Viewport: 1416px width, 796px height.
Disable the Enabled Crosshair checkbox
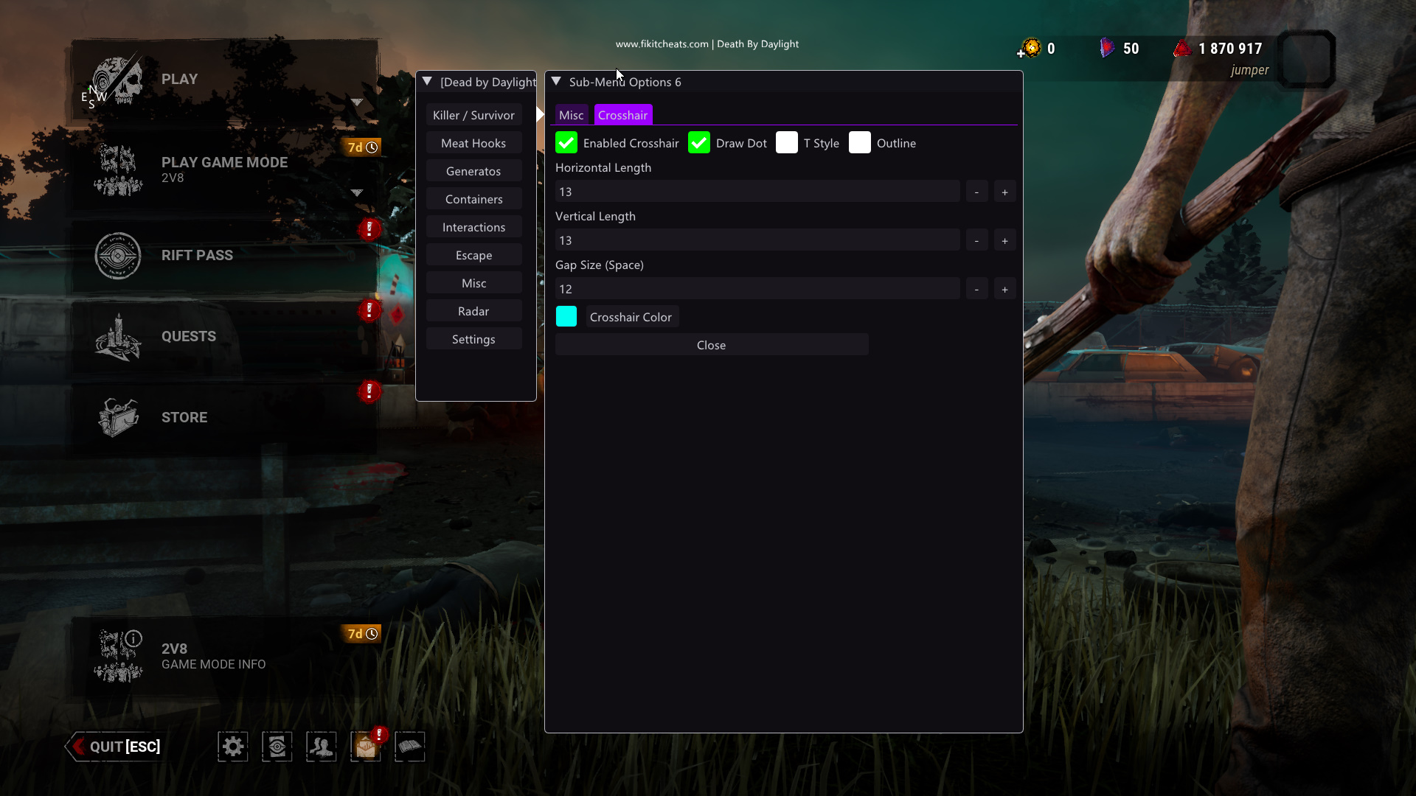click(566, 143)
